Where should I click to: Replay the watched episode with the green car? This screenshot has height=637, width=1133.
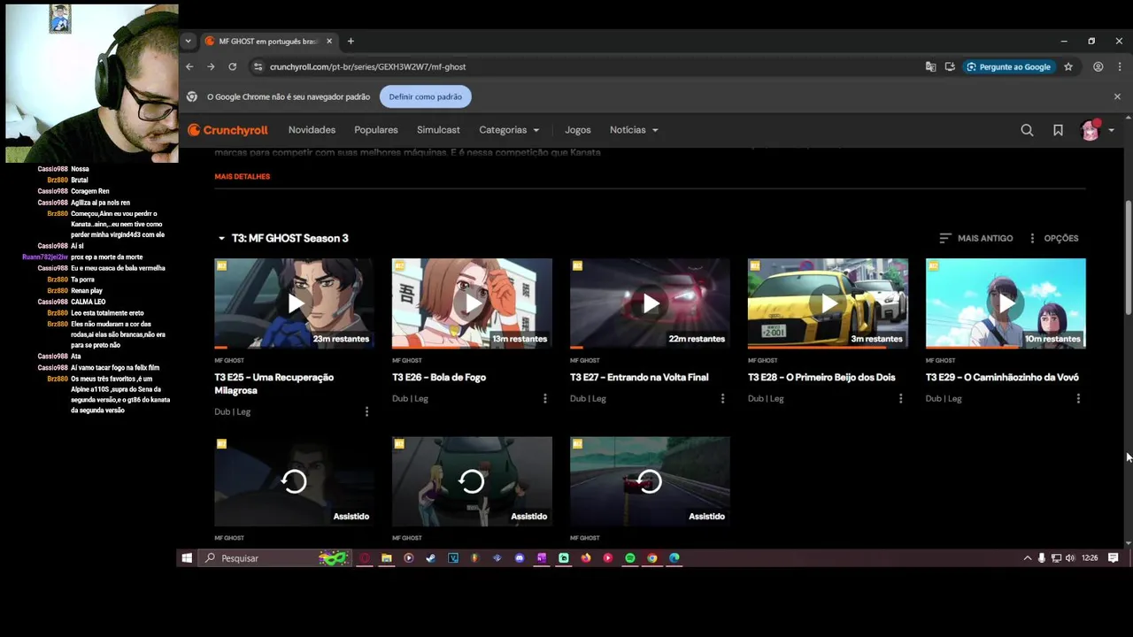pos(472,481)
